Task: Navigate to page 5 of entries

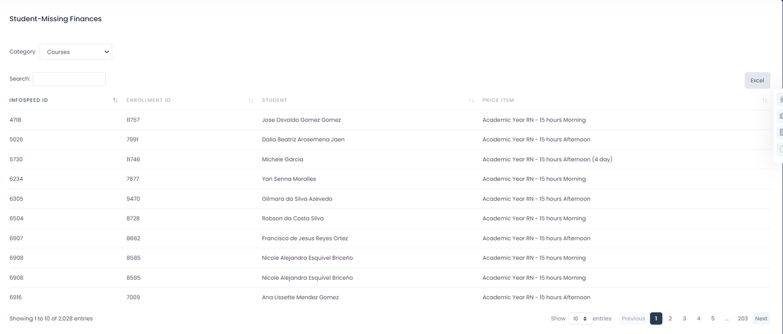Action: pos(713,319)
